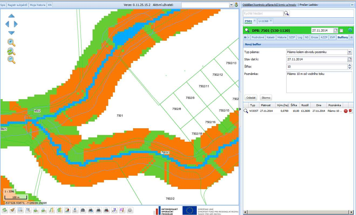Click the Odeslat button

251,98
